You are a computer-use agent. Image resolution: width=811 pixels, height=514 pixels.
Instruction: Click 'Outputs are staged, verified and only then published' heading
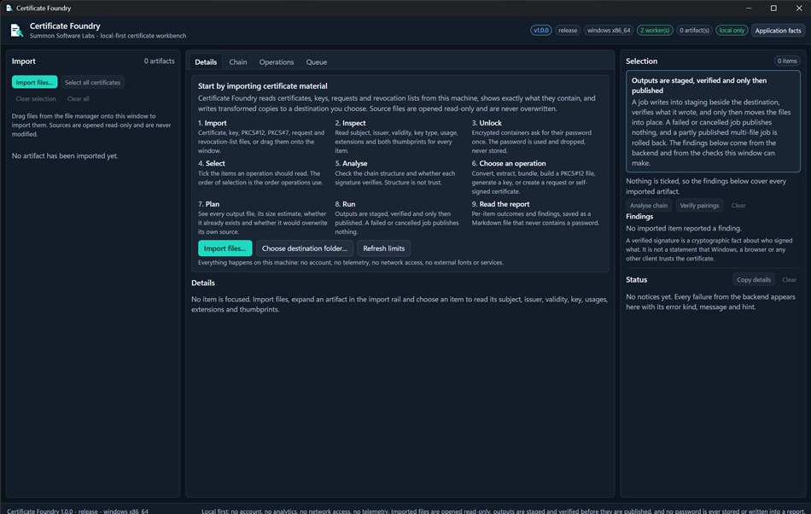point(699,85)
